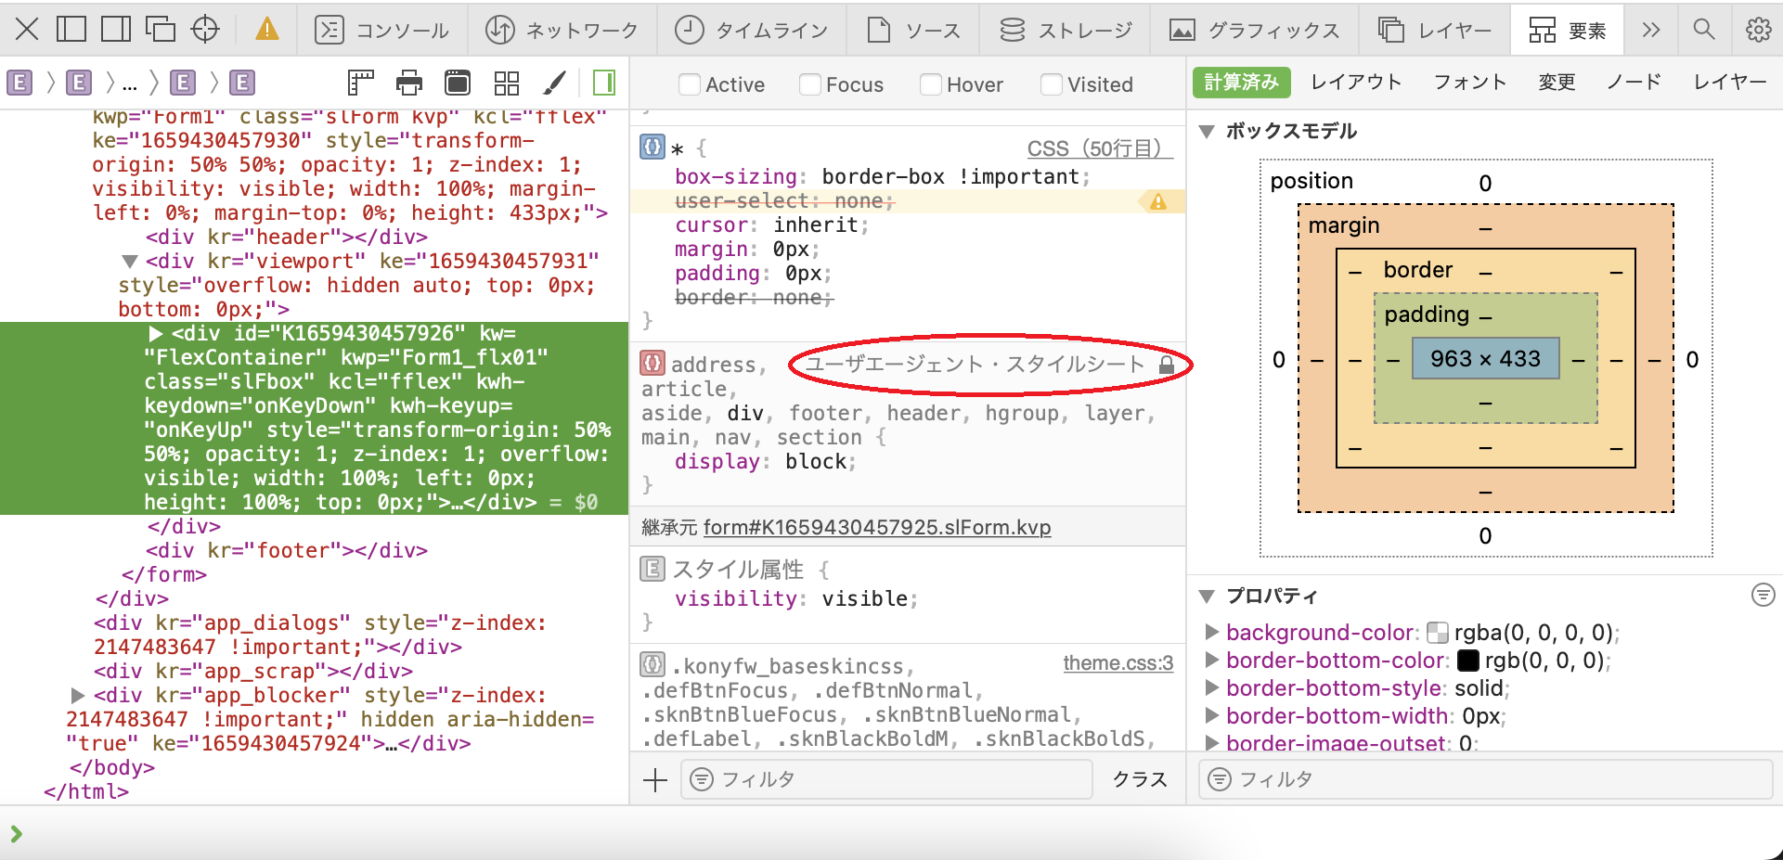Open the フォント tab in sidebar

tap(1468, 82)
